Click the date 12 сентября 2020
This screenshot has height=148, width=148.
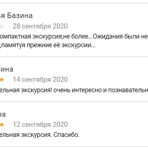click(x=40, y=125)
